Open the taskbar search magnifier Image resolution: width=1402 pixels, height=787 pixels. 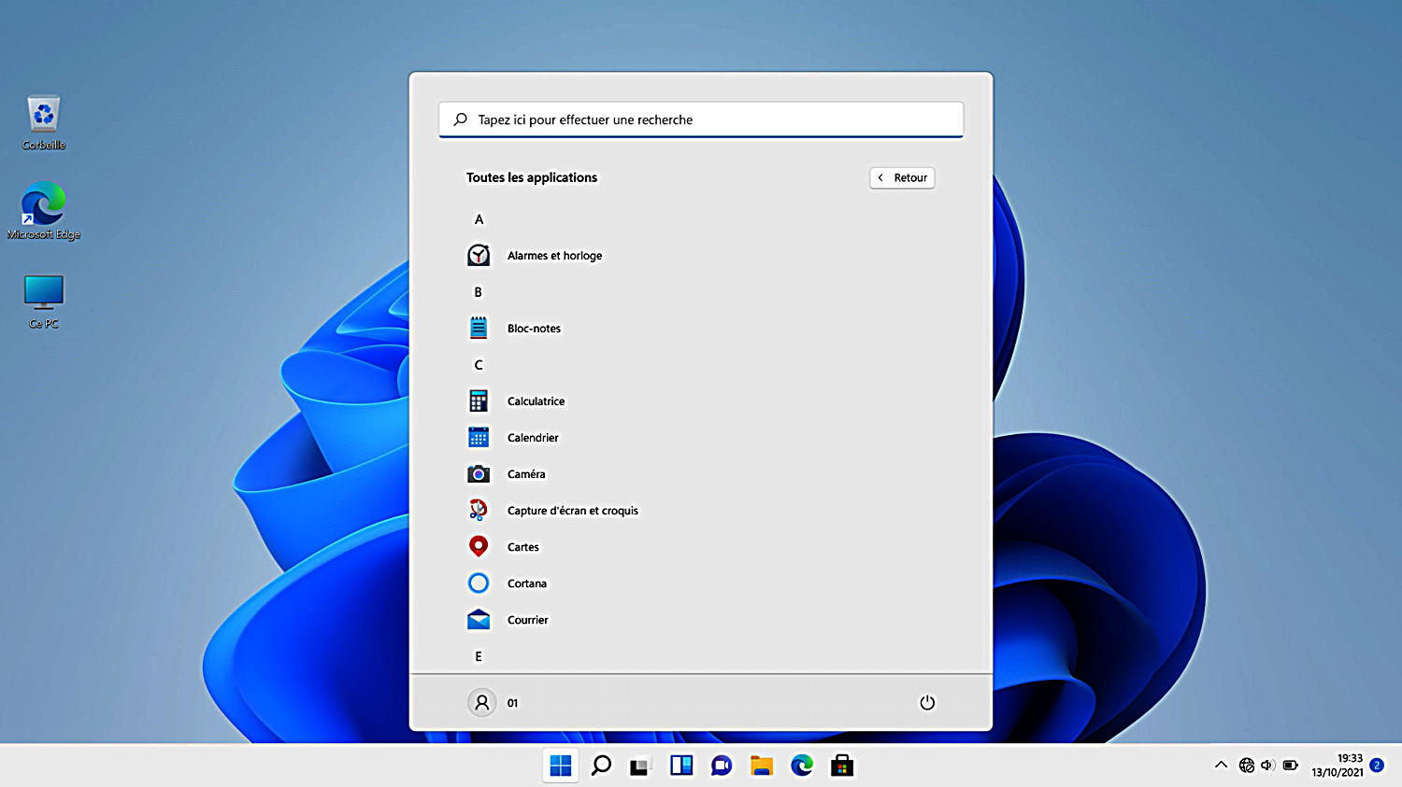601,766
